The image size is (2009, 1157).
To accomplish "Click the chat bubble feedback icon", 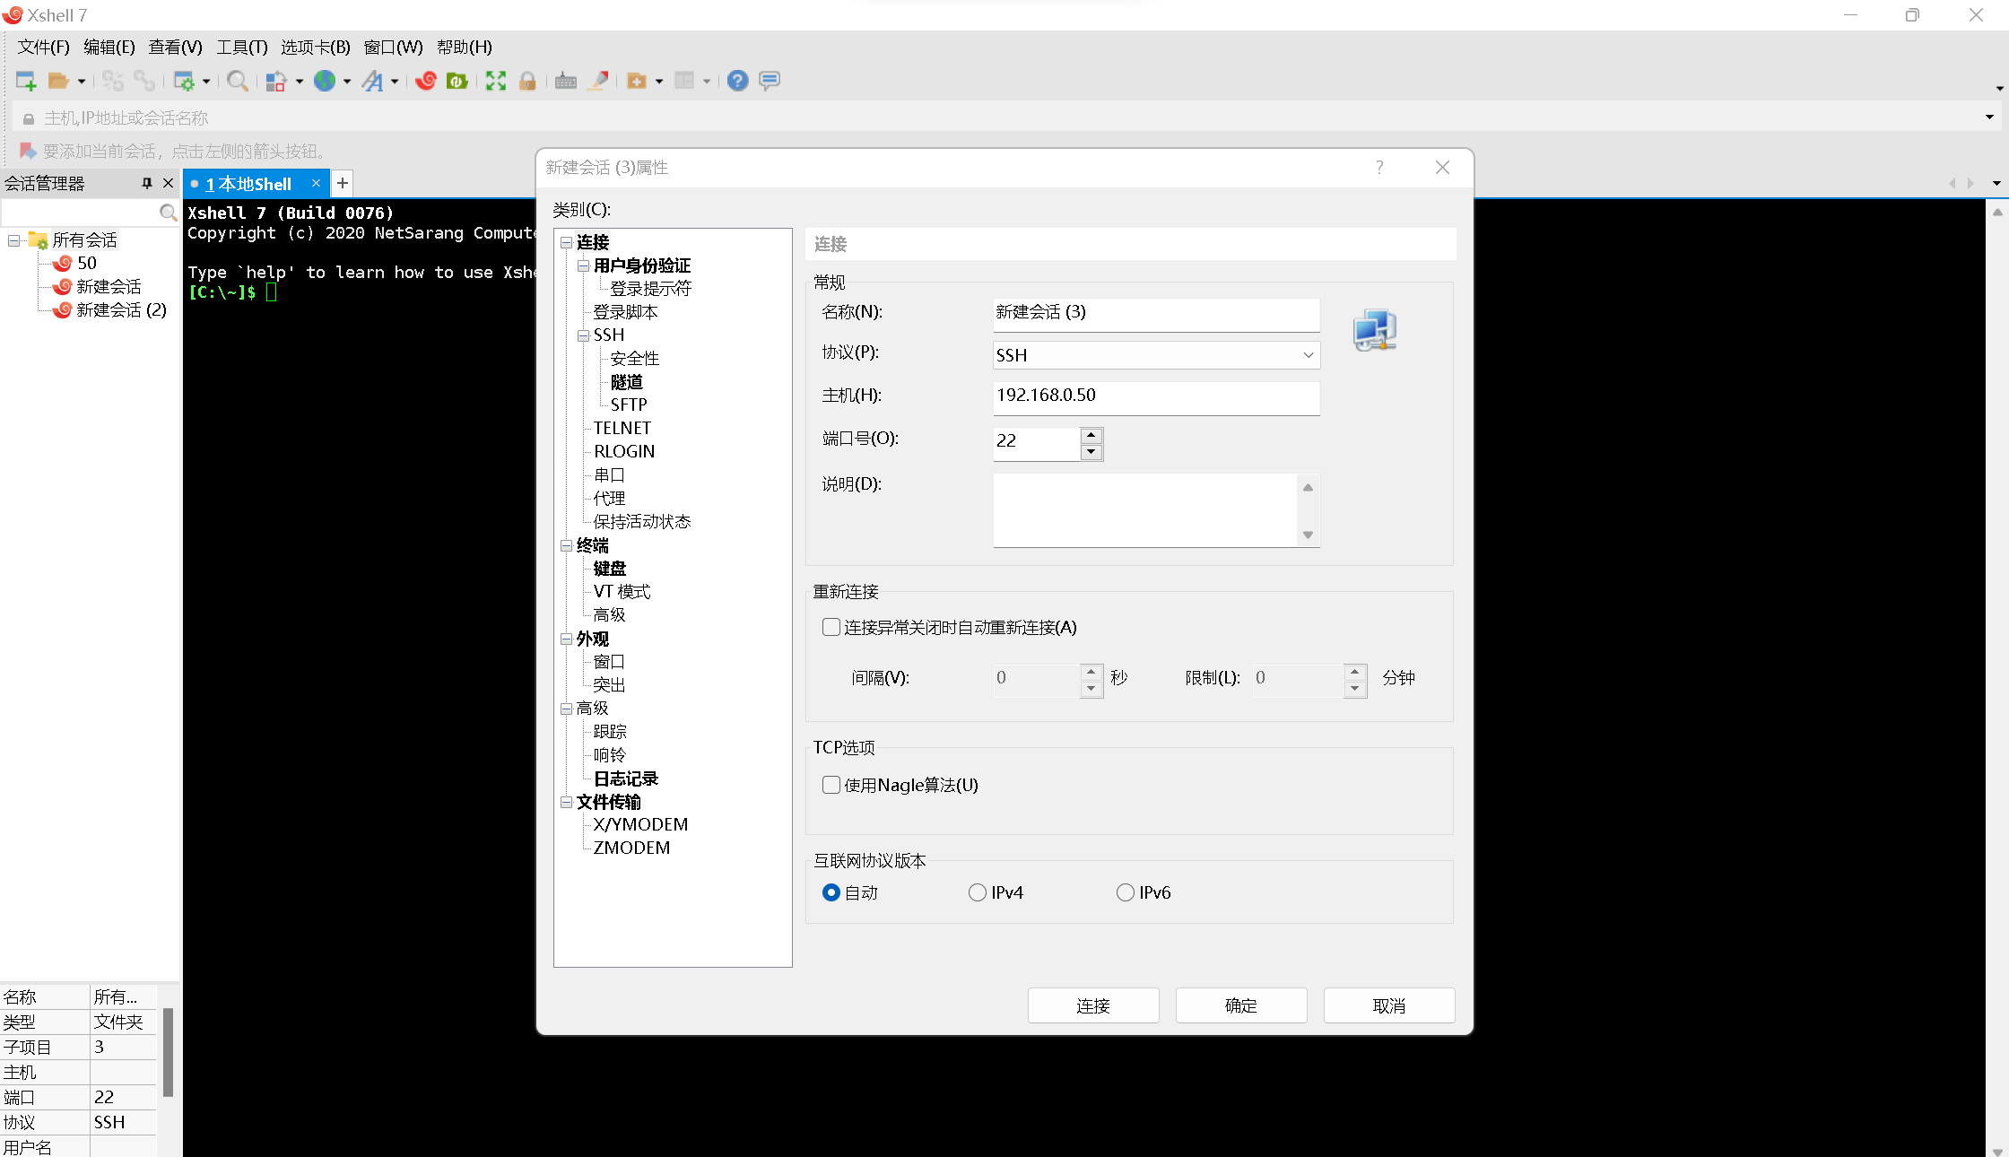I will click(770, 81).
